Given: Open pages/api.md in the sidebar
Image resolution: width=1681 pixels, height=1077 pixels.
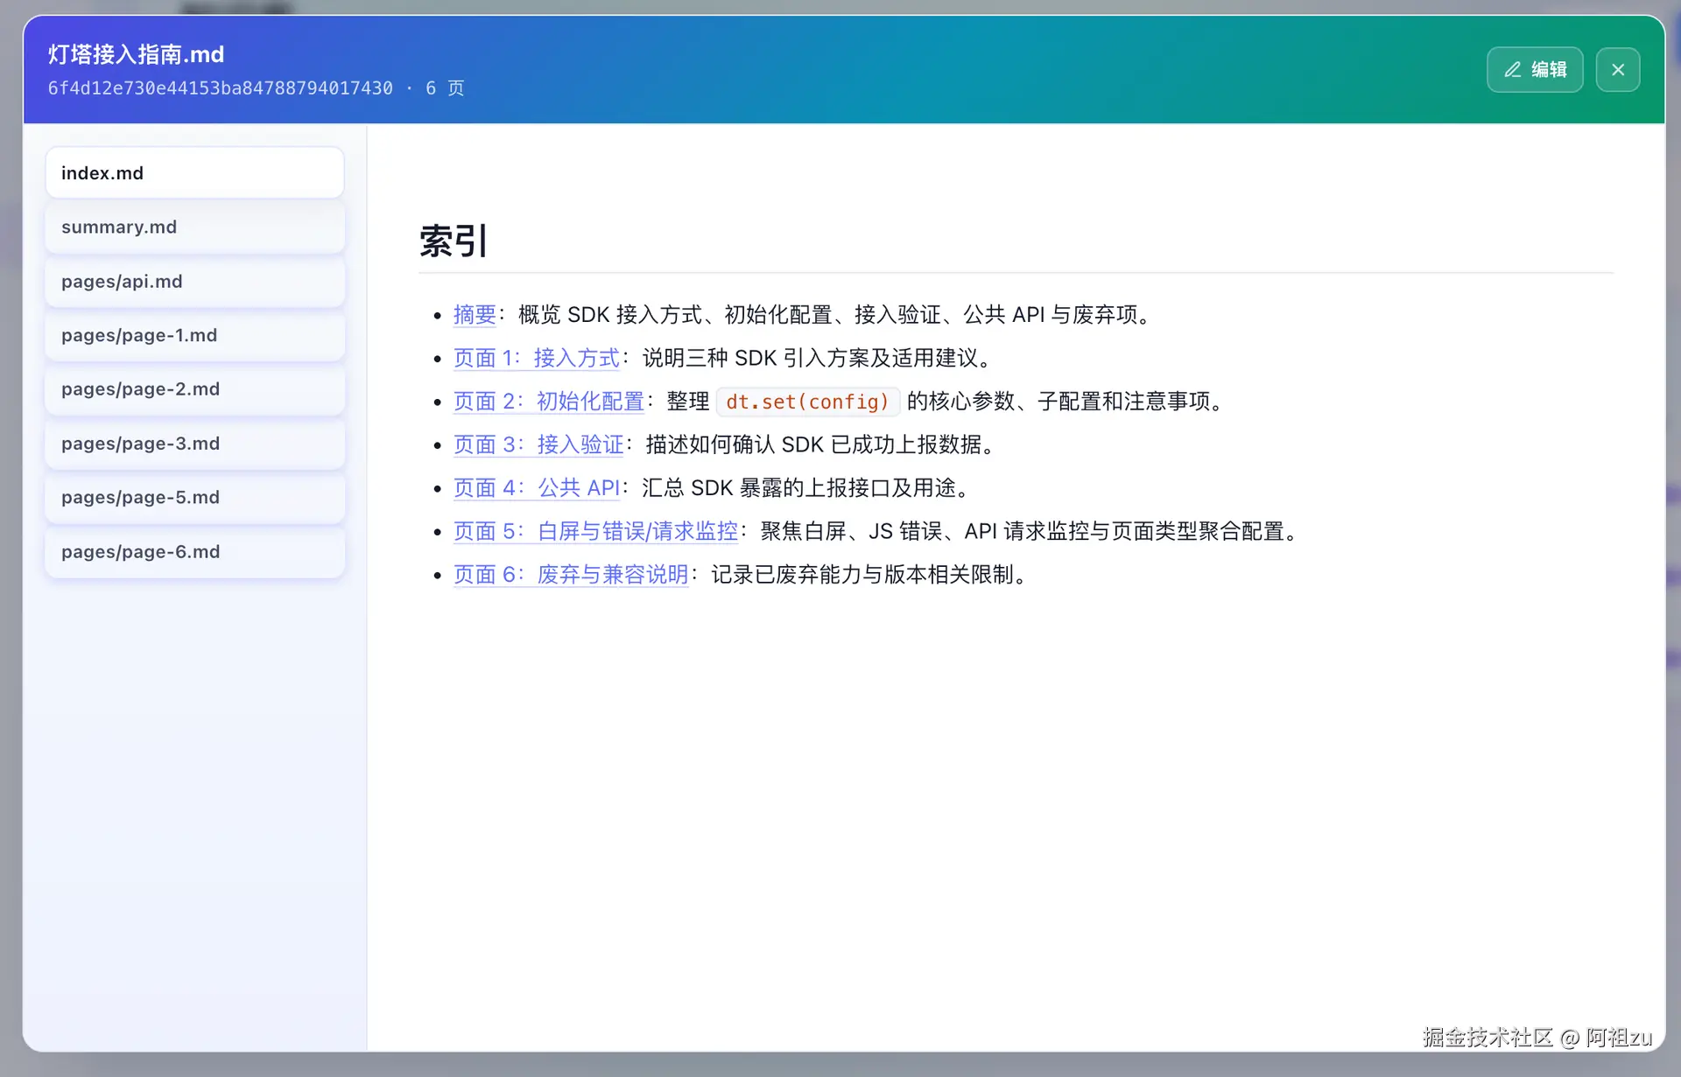Looking at the screenshot, I should click(x=194, y=281).
